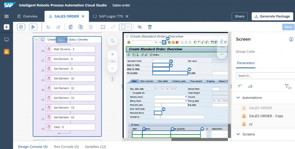Viewport: 295px width, 149px height.
Task: Click the plus create button in sidebar
Action: pyautogui.click(x=7, y=27)
